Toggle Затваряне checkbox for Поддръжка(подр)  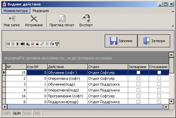138,101
